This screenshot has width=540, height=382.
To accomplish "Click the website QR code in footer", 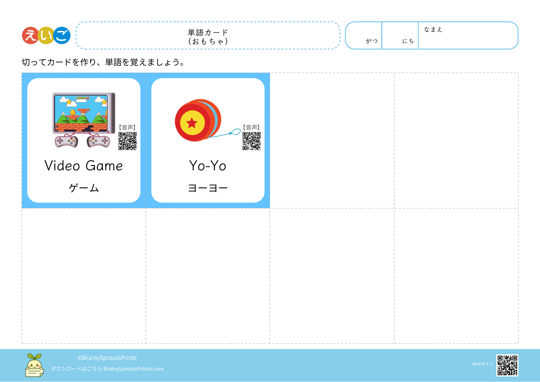I will tap(507, 365).
